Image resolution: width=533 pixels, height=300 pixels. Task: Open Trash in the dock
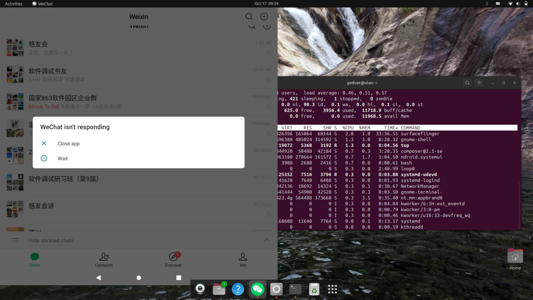314,289
